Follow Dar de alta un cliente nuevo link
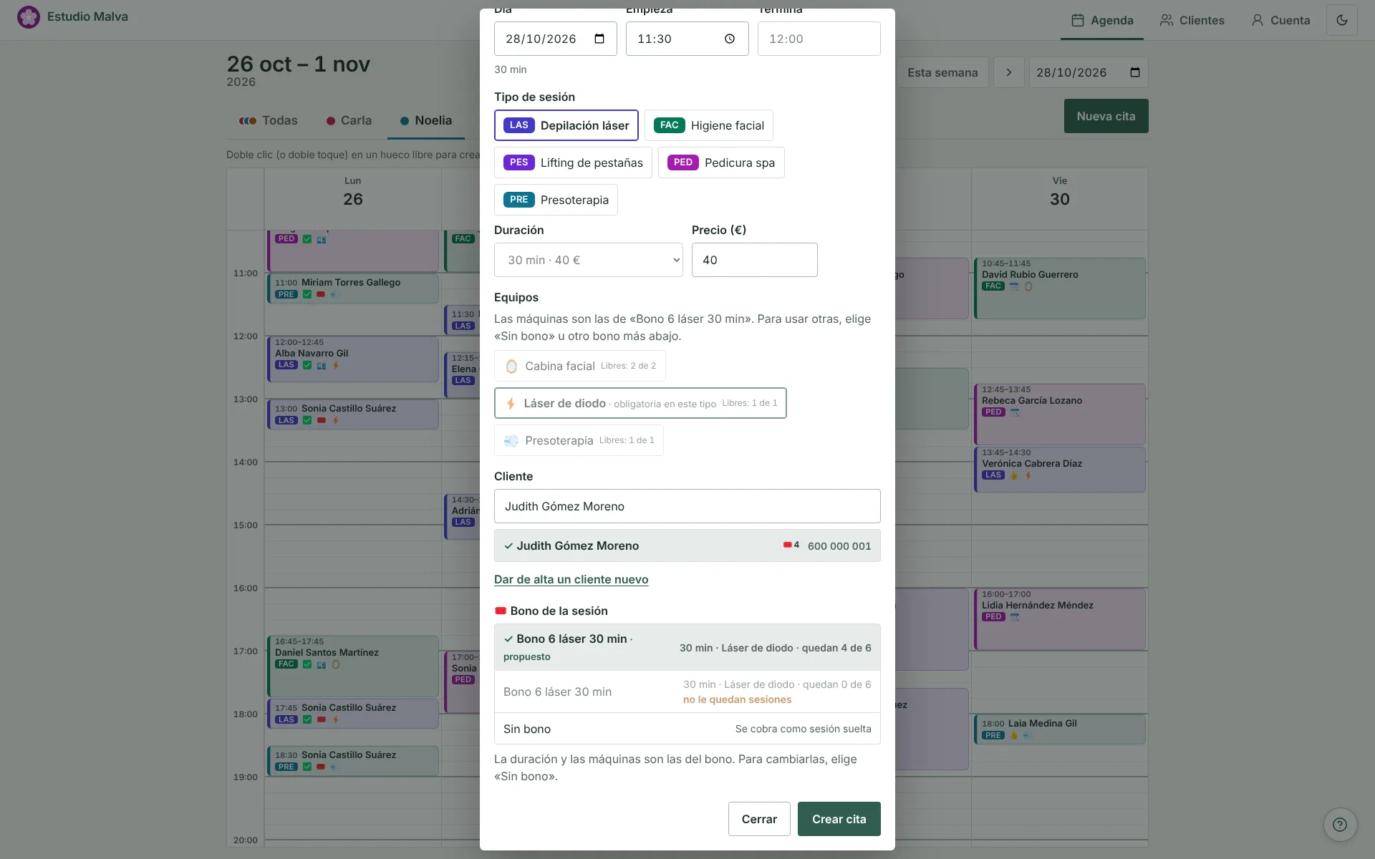Screen dimensions: 1375x859 tap(571, 579)
